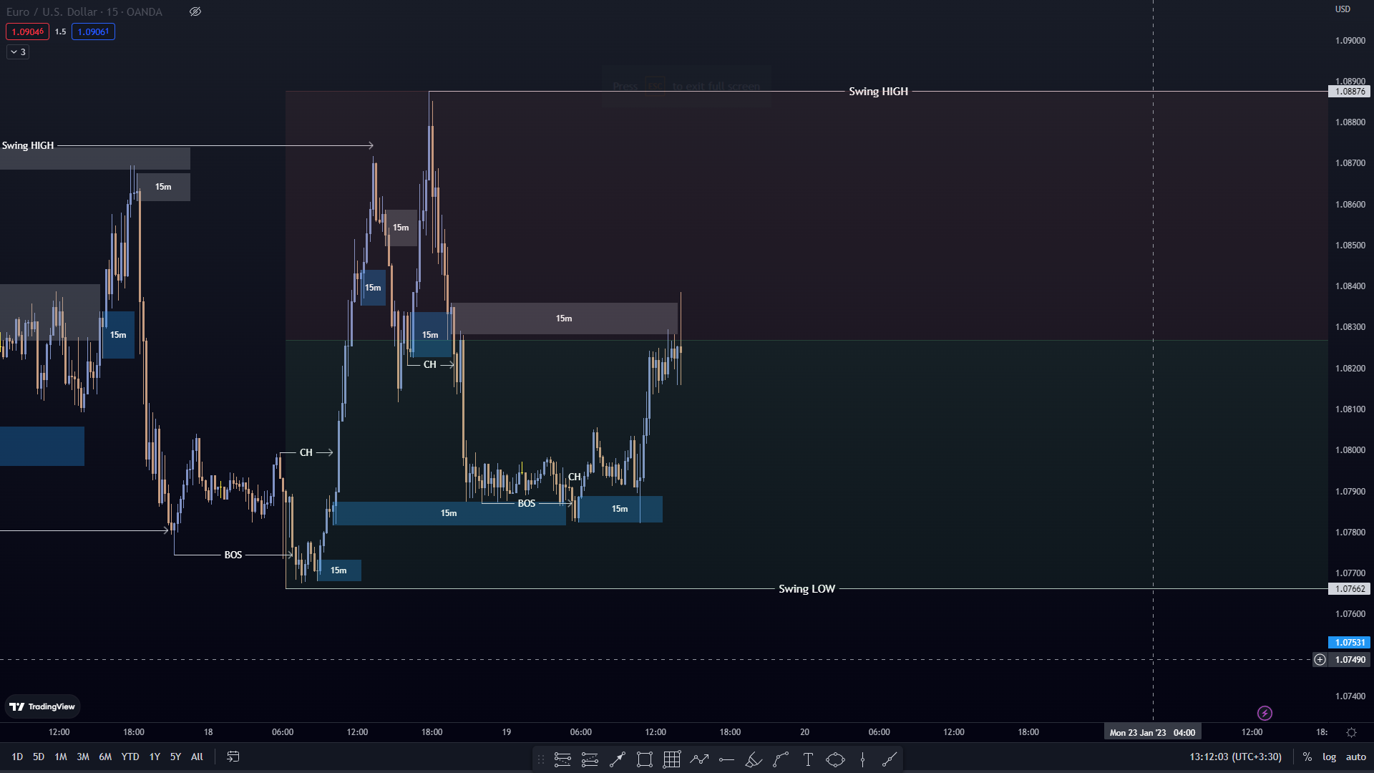
Task: Choose the Gann box grid tool
Action: (x=672, y=759)
